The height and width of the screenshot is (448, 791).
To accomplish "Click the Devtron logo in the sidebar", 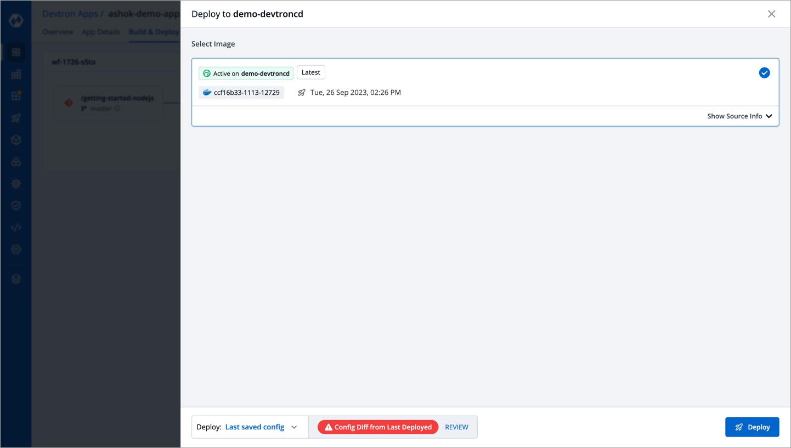I will point(16,20).
